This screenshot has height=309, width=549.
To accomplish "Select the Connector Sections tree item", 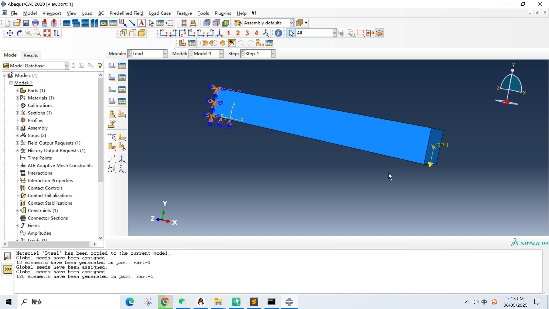I will 48,218.
